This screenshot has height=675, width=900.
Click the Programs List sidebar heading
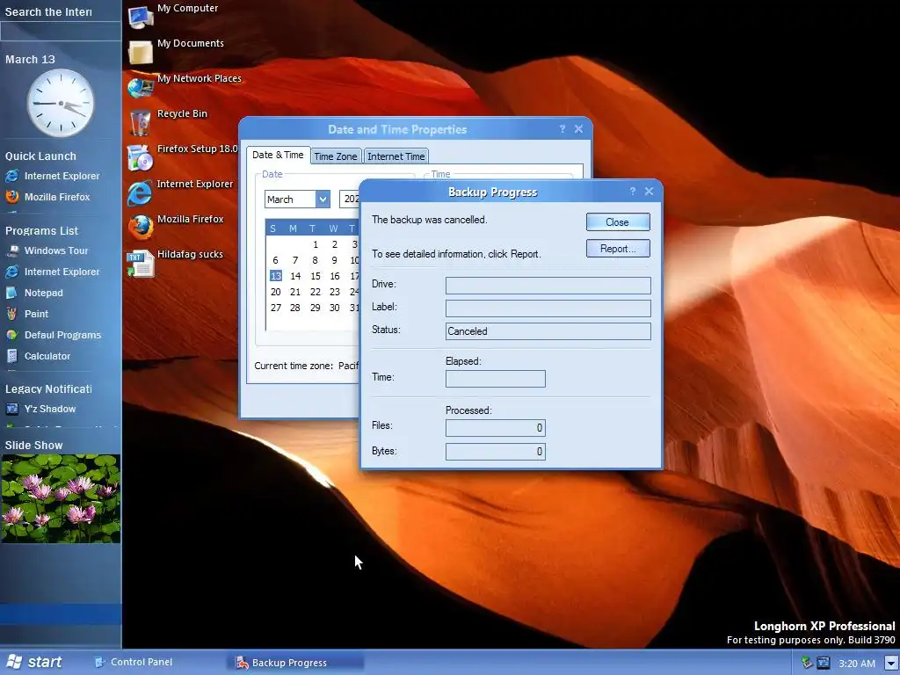(41, 231)
